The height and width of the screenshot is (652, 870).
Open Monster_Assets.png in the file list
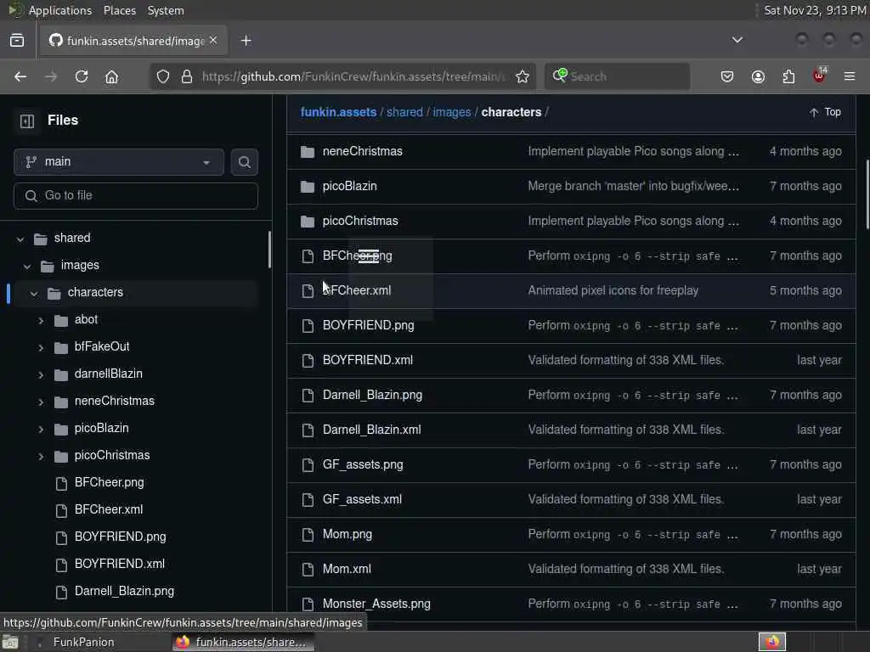(376, 604)
